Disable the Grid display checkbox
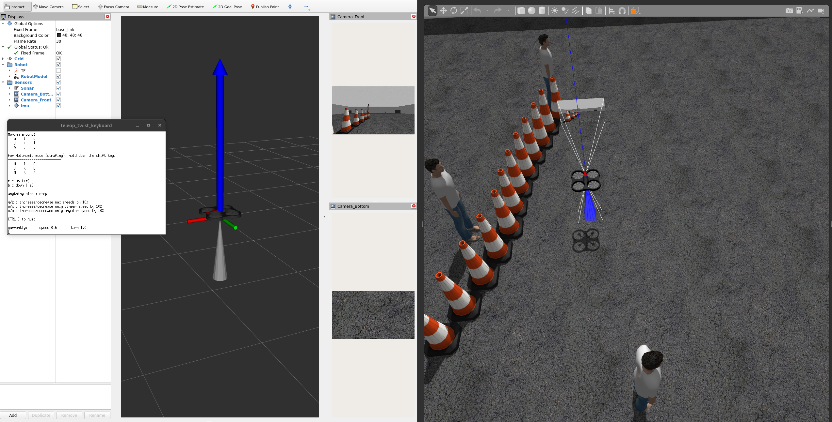 point(58,59)
